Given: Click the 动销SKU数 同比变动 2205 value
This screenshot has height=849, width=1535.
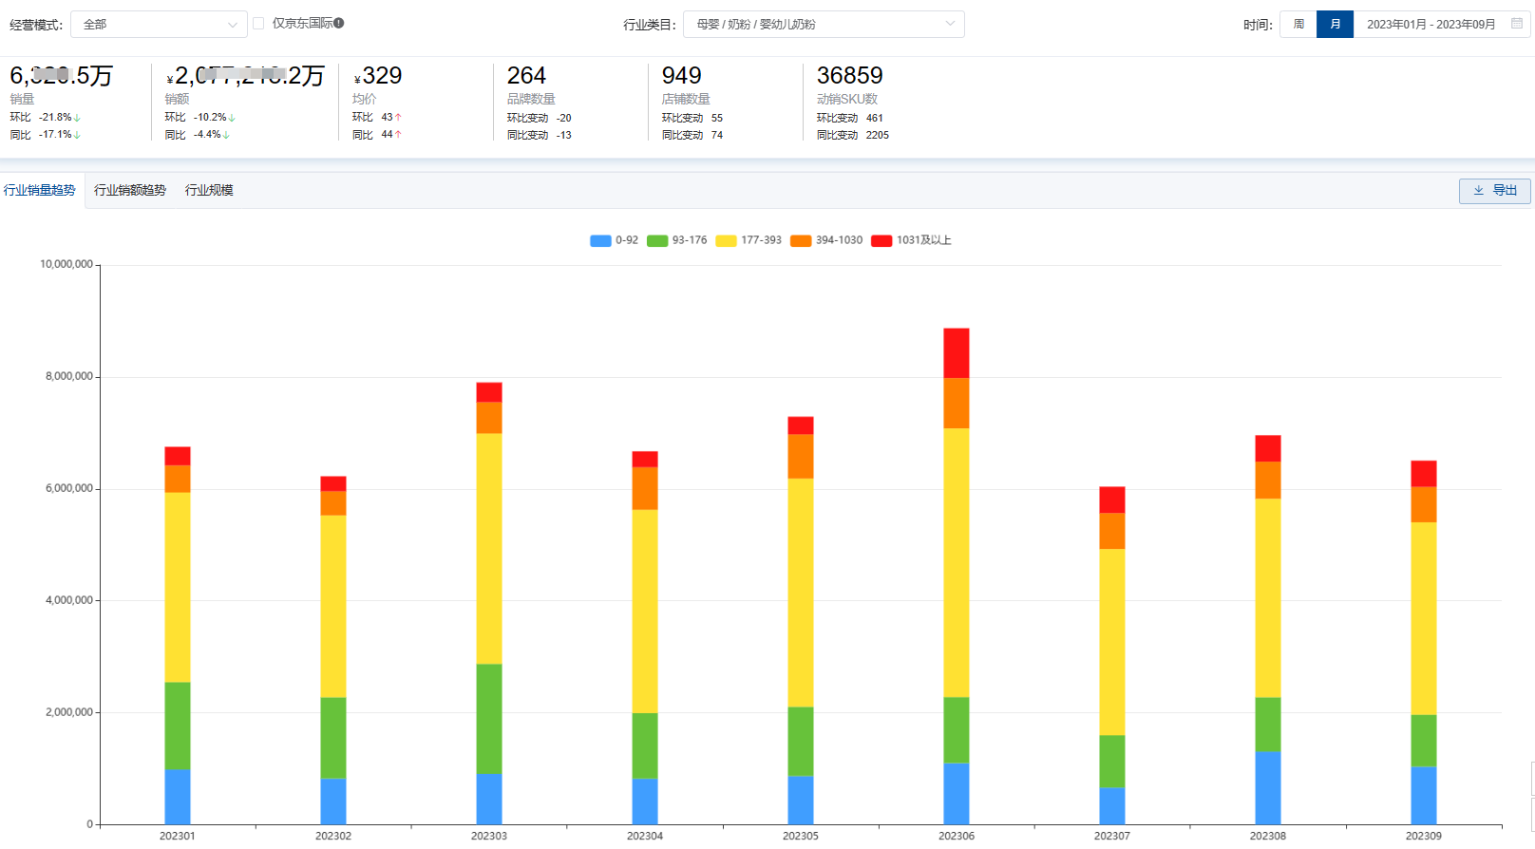Looking at the screenshot, I should [878, 135].
